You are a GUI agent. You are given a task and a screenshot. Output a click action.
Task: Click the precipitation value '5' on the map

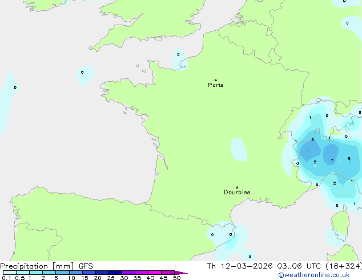[x=349, y=158]
